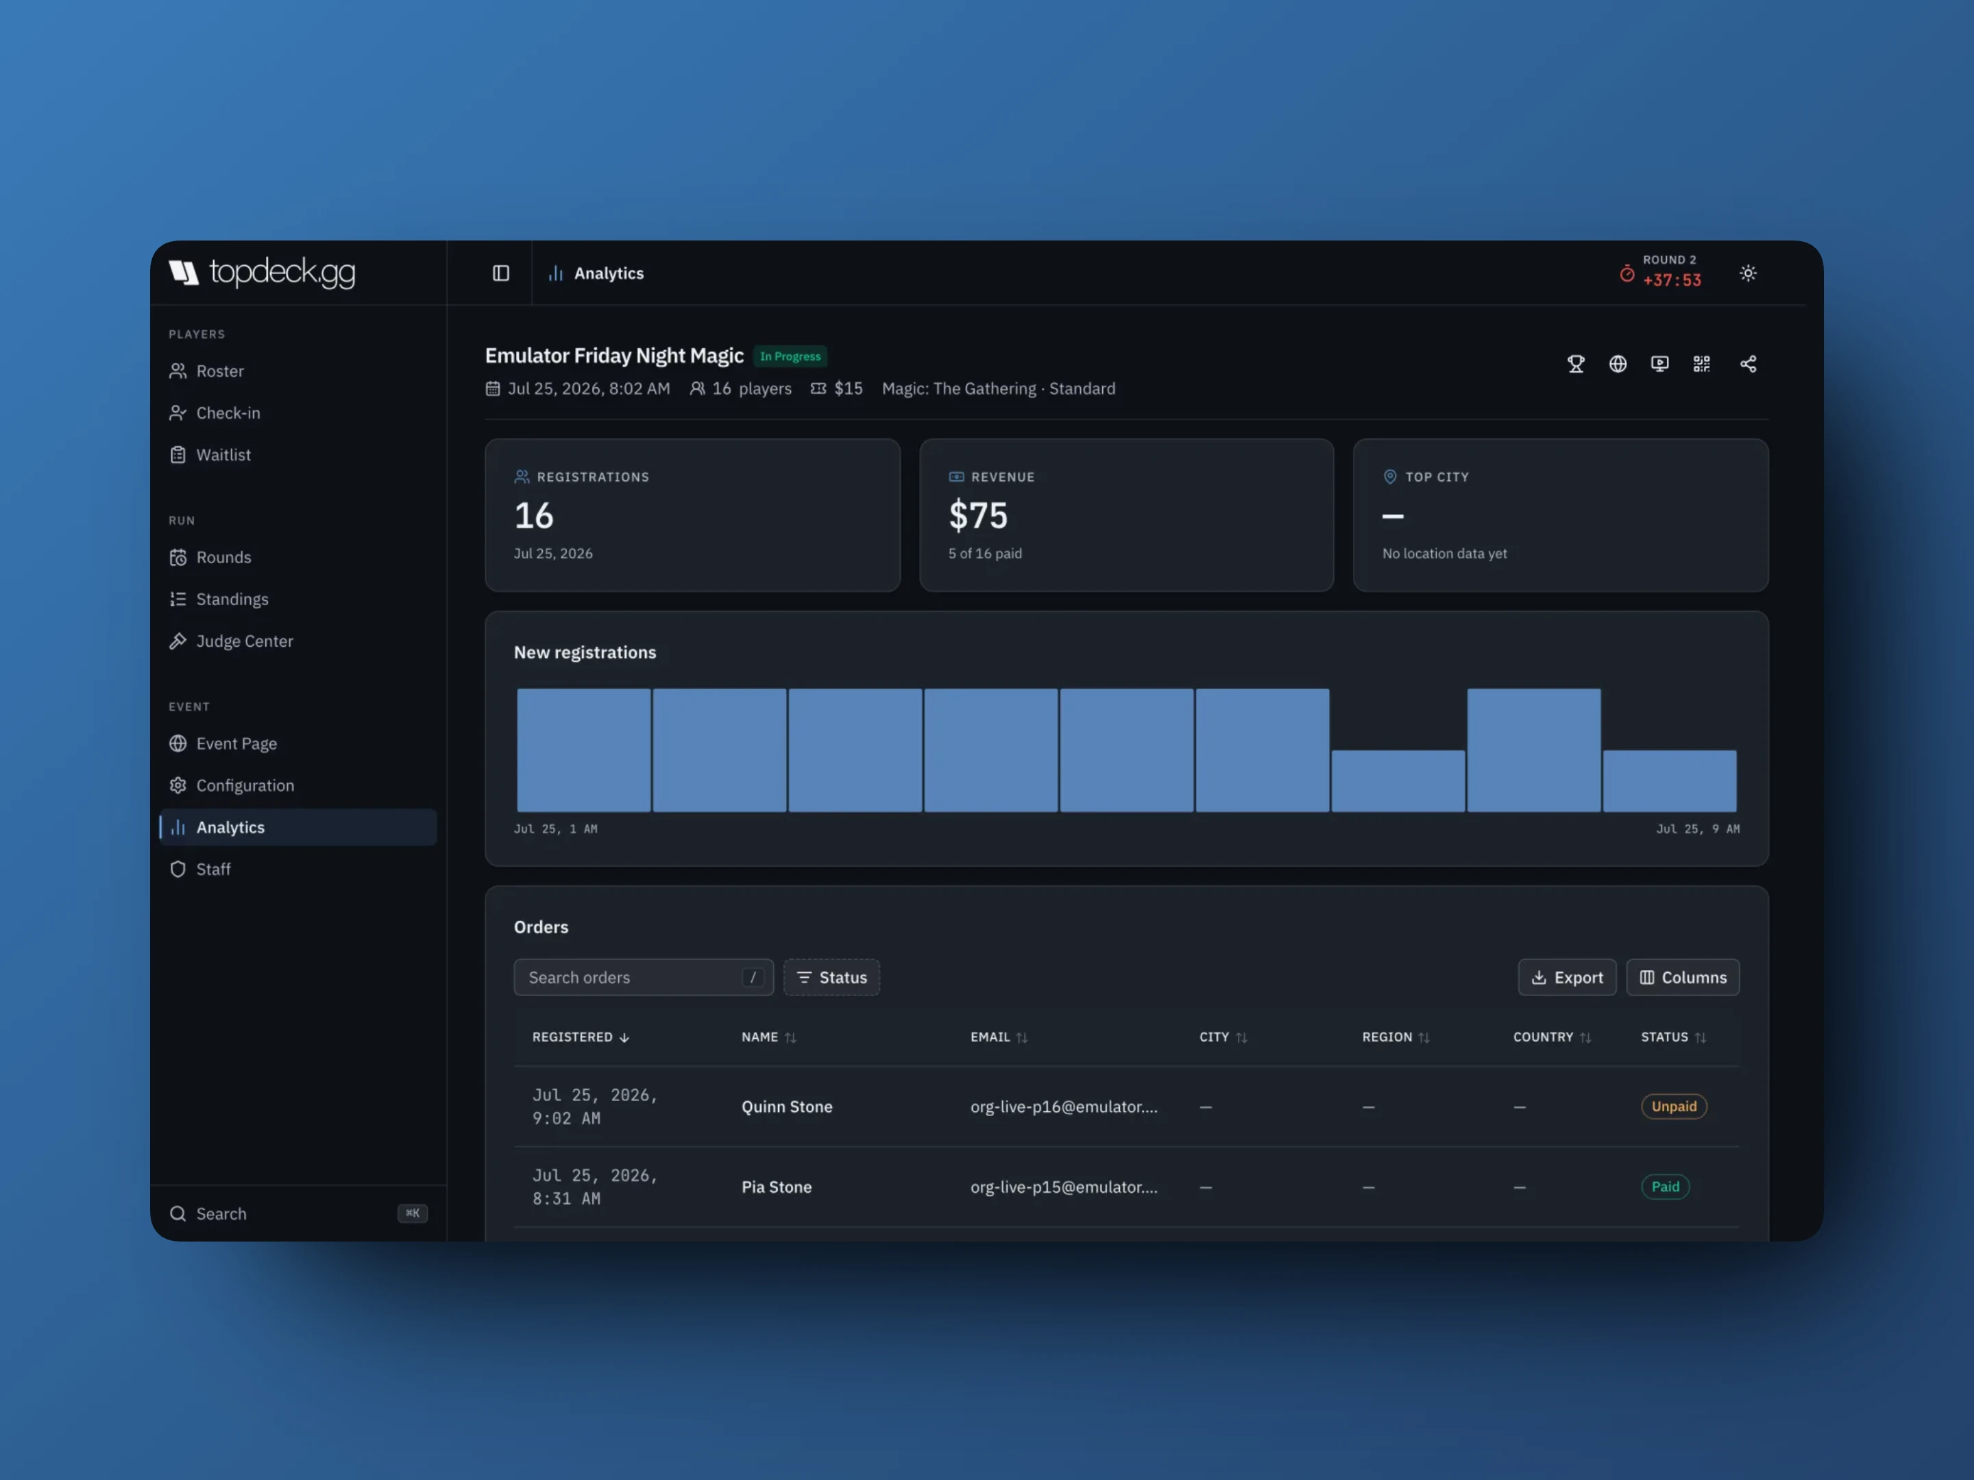Open the Columns visibility dropdown

pyautogui.click(x=1683, y=977)
